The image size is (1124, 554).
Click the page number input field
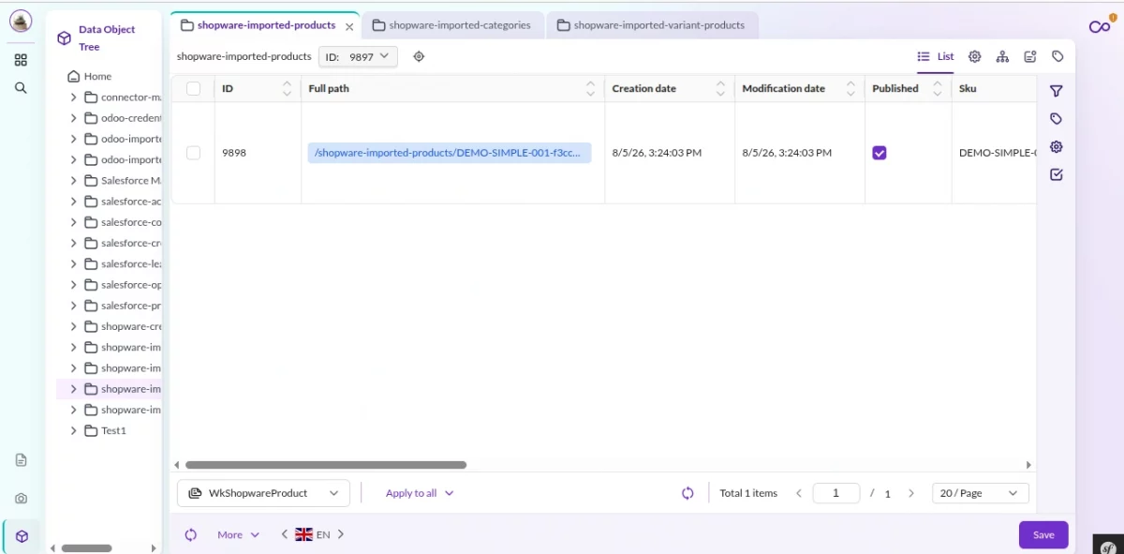pyautogui.click(x=836, y=493)
